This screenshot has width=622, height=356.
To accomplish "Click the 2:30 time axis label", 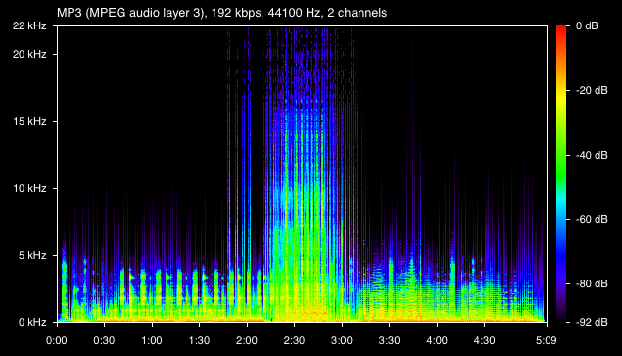I will point(294,341).
